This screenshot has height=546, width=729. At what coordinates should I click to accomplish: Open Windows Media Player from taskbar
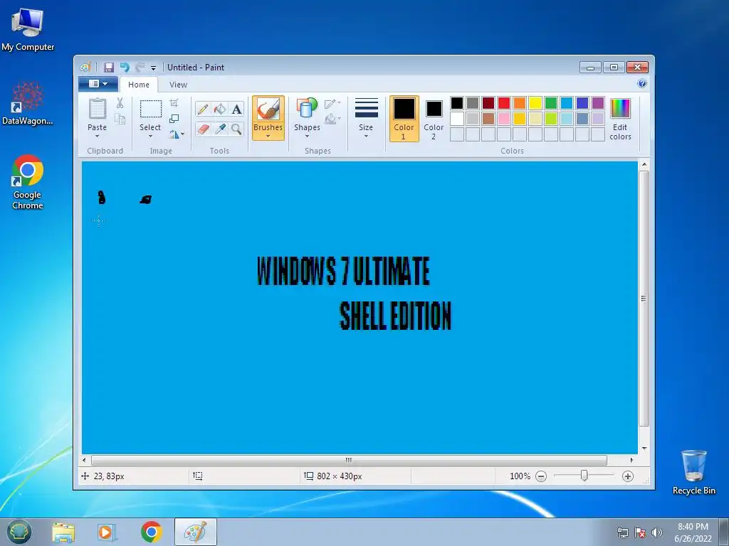(107, 532)
